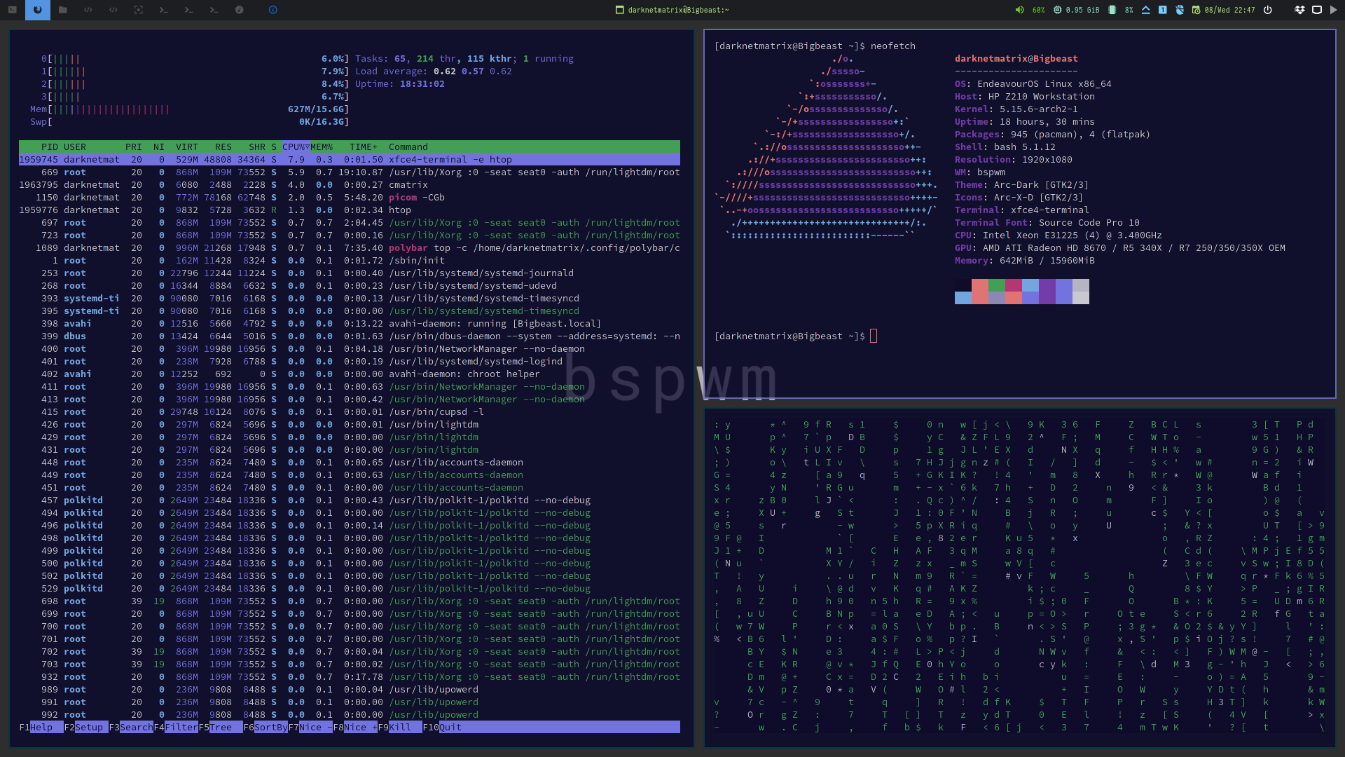
Task: Click the CPU 0 usage meter bar
Action: (x=195, y=58)
